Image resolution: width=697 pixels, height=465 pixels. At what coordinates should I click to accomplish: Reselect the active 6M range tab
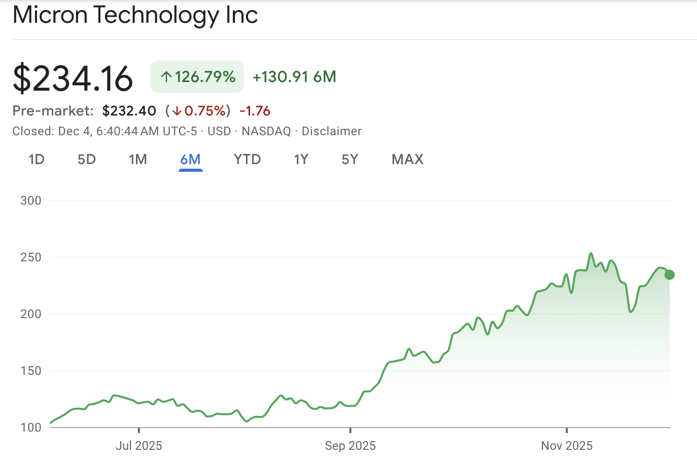191,159
